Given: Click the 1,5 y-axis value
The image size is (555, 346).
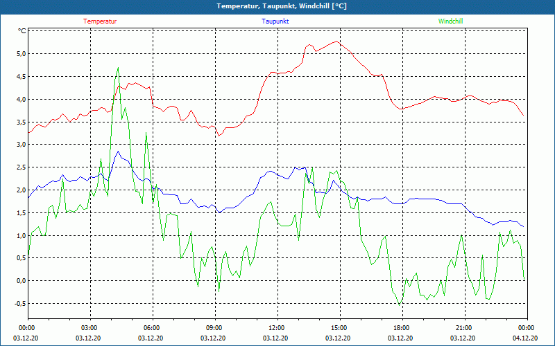Looking at the screenshot, I should [x=22, y=213].
